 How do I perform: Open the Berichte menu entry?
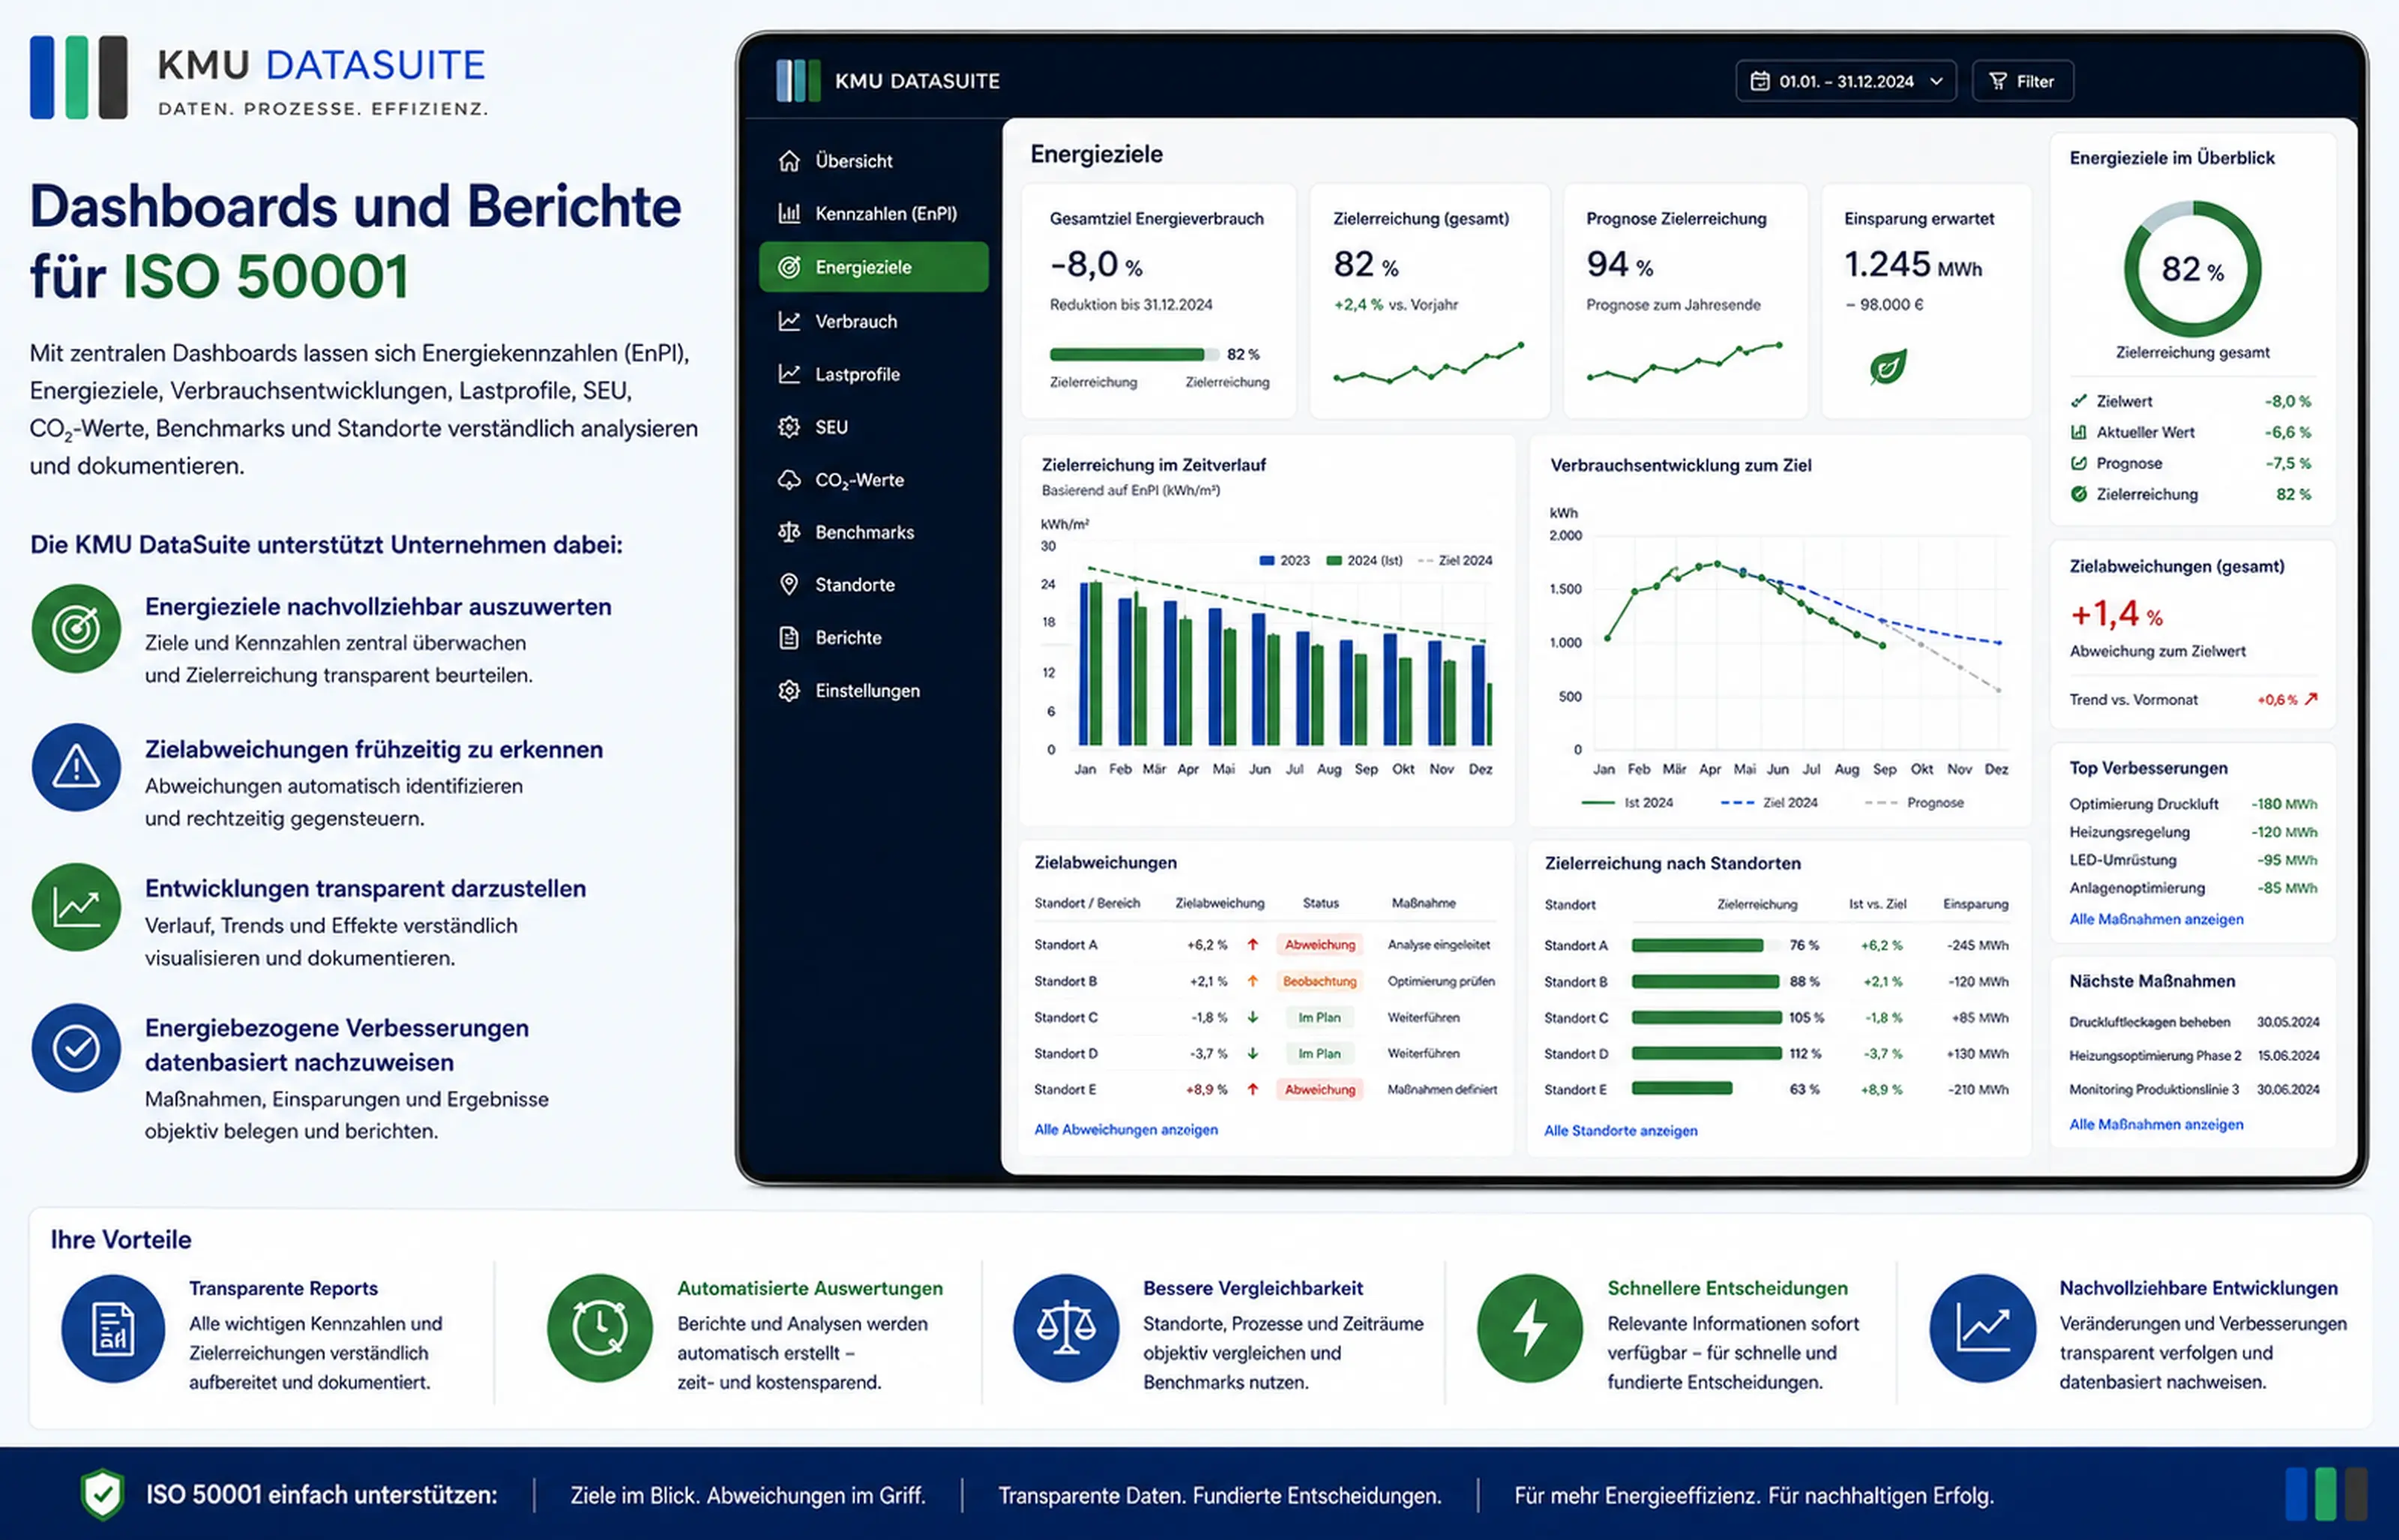click(873, 638)
